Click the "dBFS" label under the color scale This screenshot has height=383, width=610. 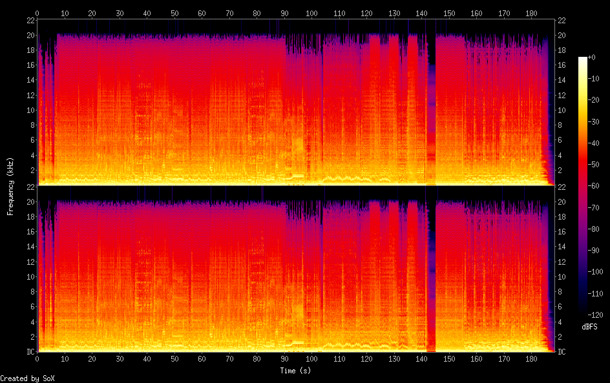click(589, 327)
